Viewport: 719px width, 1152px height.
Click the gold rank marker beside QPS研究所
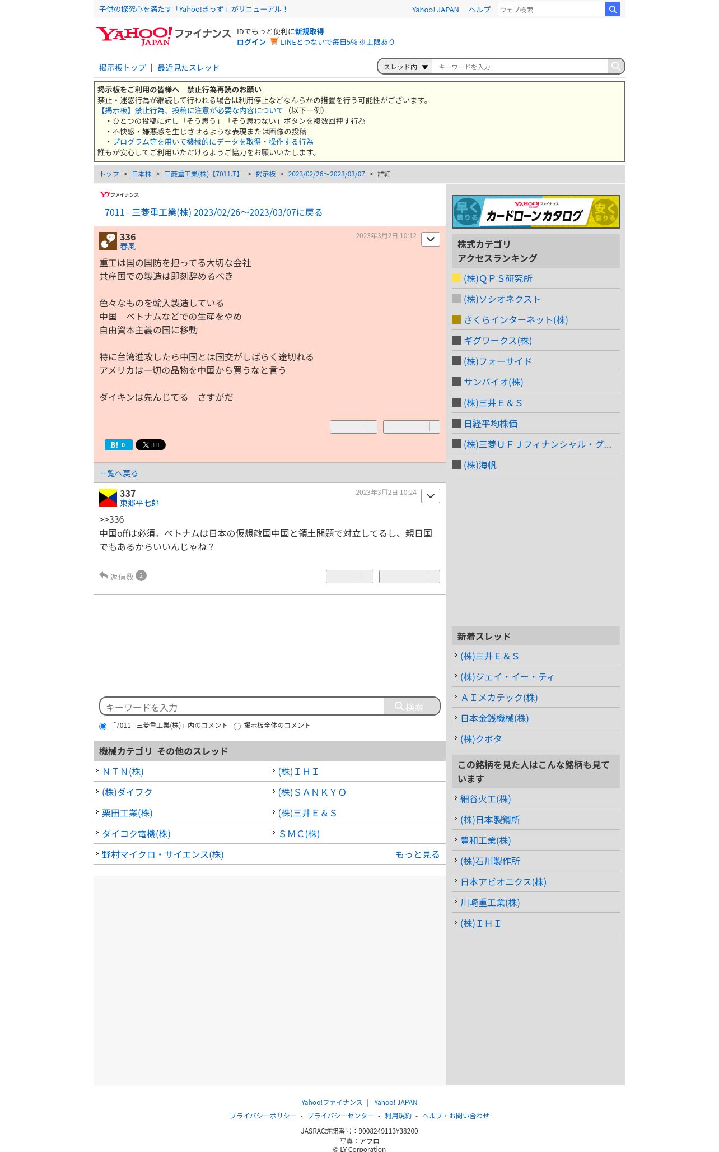tap(456, 278)
